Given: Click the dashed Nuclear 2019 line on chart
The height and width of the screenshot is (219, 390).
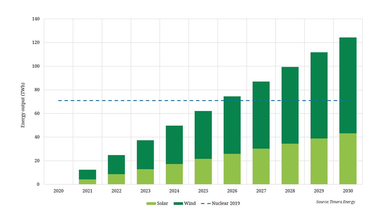Looking at the screenshot, I should click(x=137, y=100).
